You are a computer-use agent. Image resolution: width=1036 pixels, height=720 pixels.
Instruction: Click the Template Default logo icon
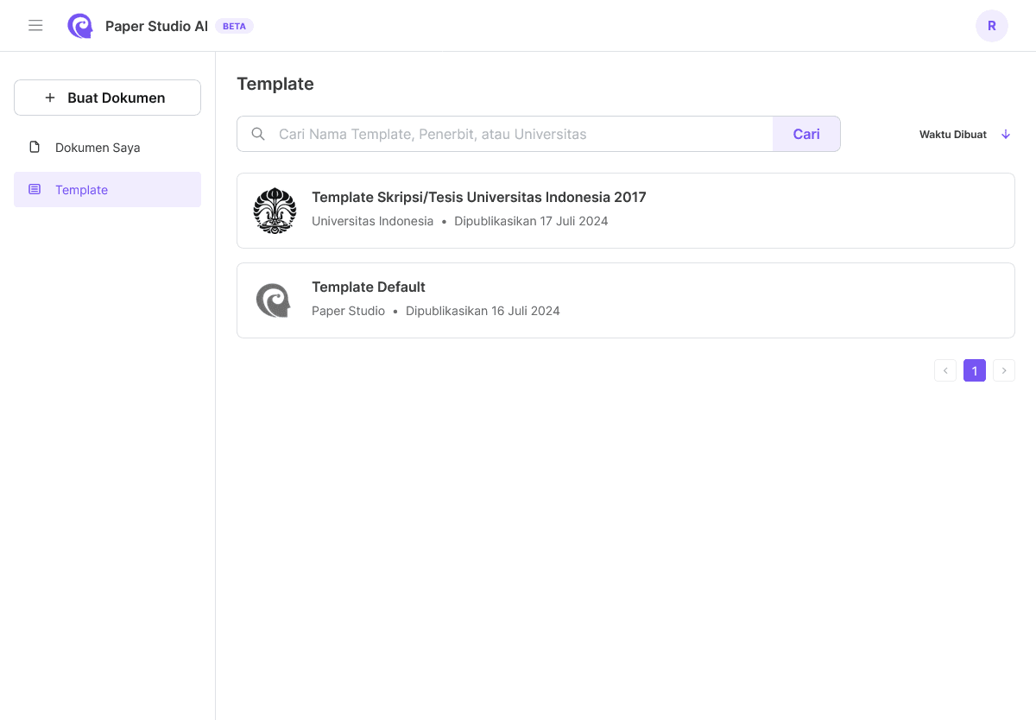(x=274, y=300)
